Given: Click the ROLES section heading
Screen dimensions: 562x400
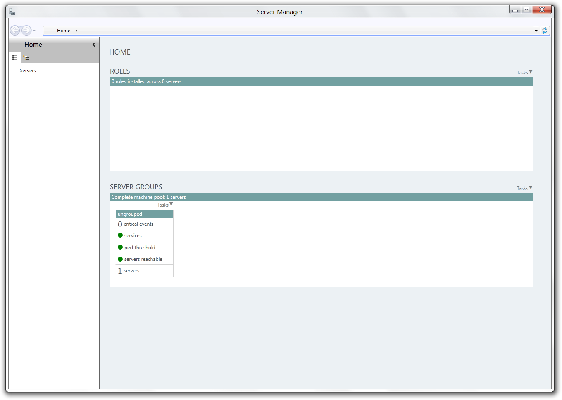Looking at the screenshot, I should point(120,71).
